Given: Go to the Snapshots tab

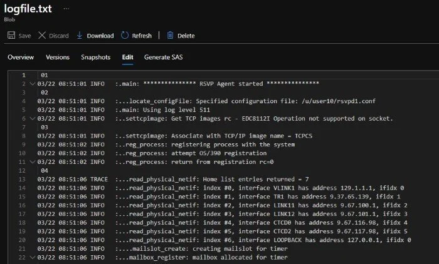Looking at the screenshot, I should pyautogui.click(x=95, y=58).
